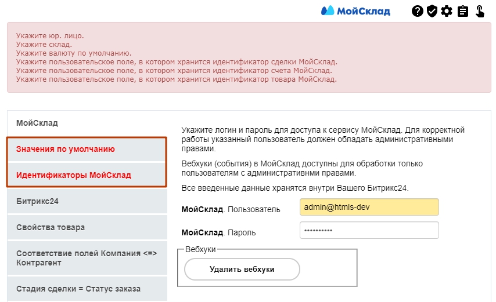Click into the masked password input field
Viewport: 496px width, 302px height.
click(369, 231)
